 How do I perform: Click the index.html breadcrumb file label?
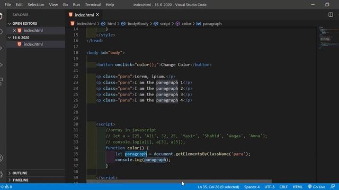pyautogui.click(x=86, y=24)
